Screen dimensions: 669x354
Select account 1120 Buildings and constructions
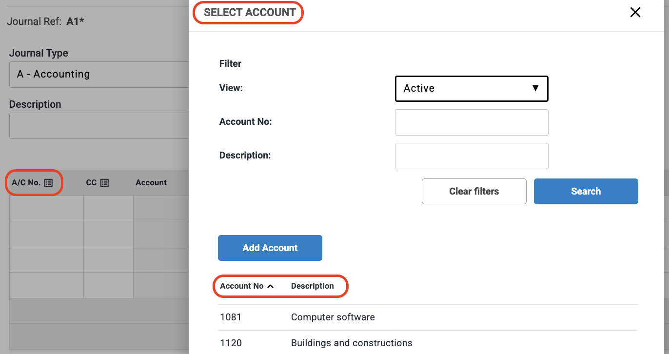pos(230,343)
